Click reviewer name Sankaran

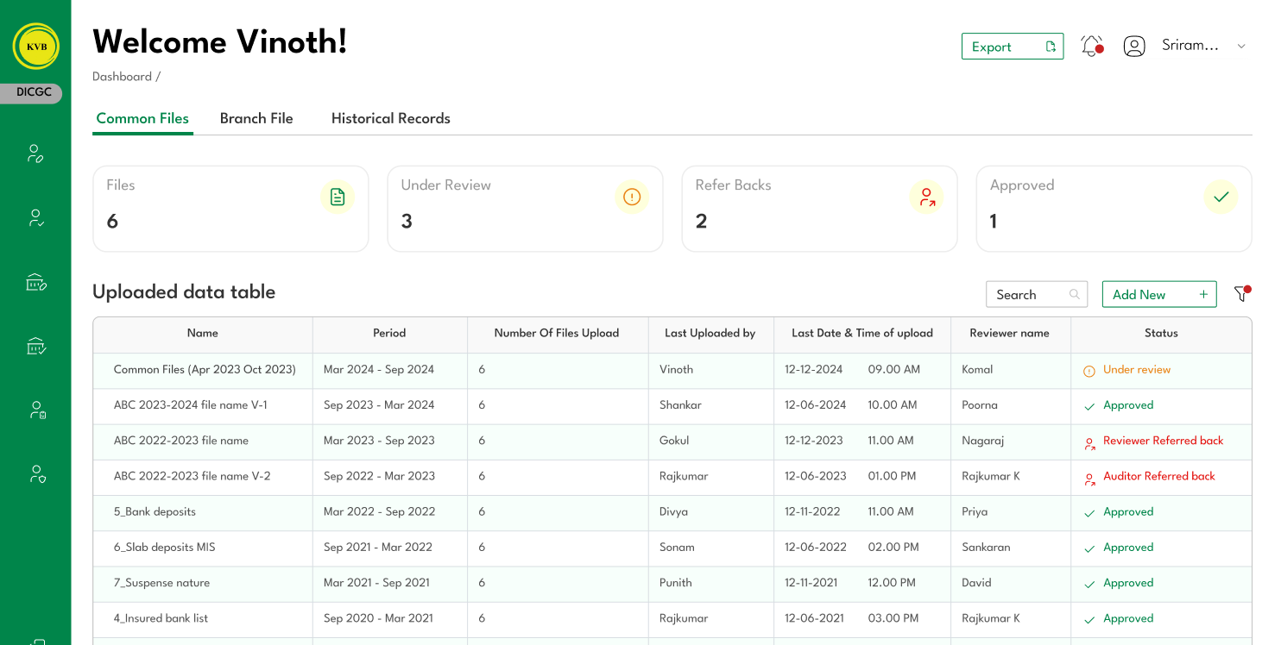point(986,548)
